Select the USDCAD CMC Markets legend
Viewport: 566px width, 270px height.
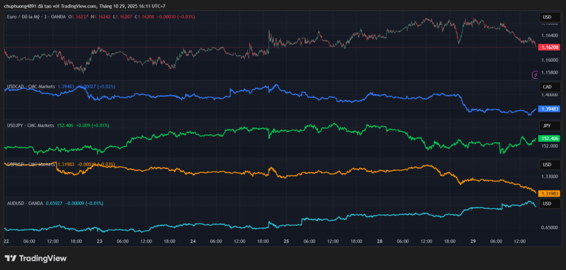30,87
